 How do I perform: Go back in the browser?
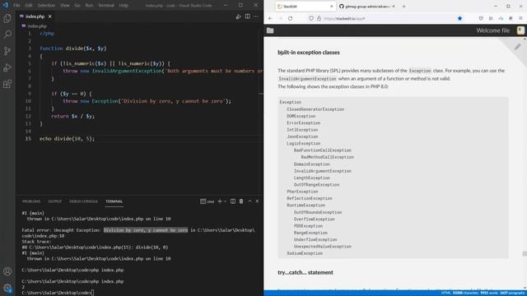point(271,18)
